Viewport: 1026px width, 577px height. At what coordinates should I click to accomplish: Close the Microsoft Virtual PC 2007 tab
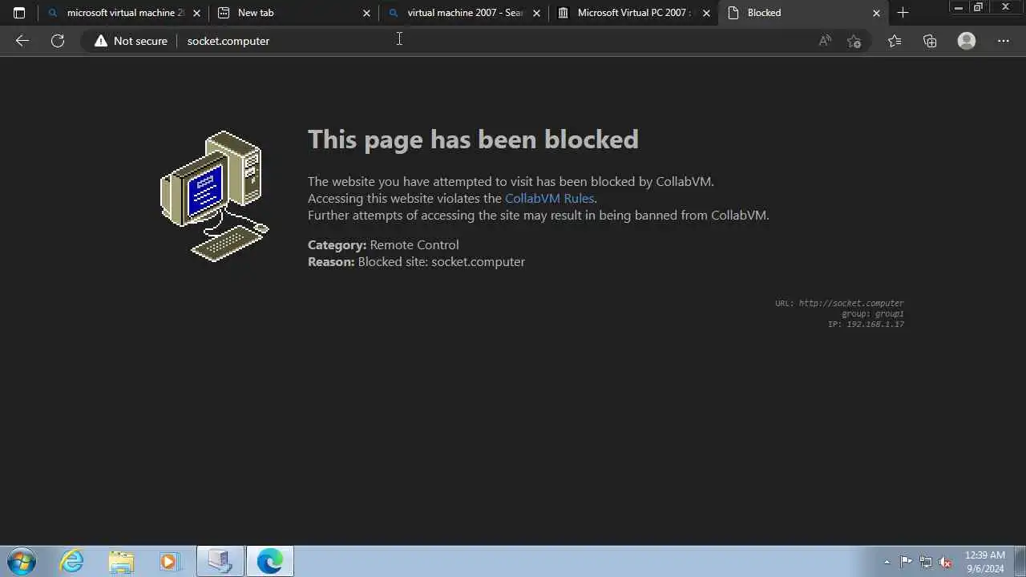click(x=706, y=13)
